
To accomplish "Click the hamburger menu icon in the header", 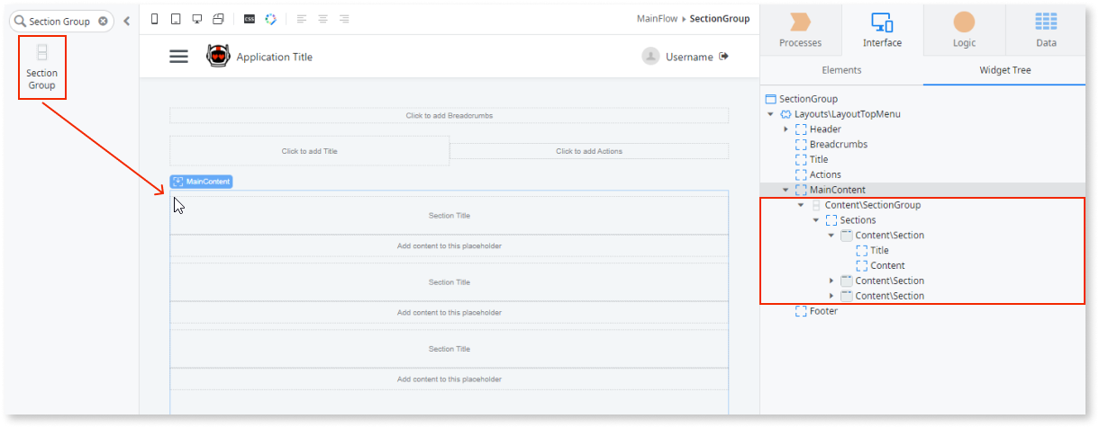I will pos(179,57).
